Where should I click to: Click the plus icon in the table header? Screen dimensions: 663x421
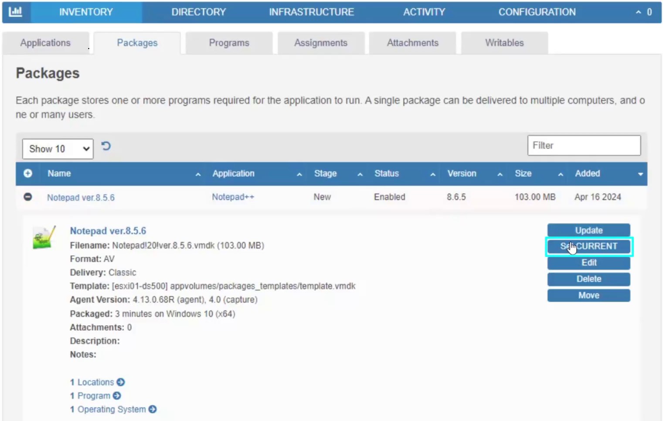click(27, 173)
